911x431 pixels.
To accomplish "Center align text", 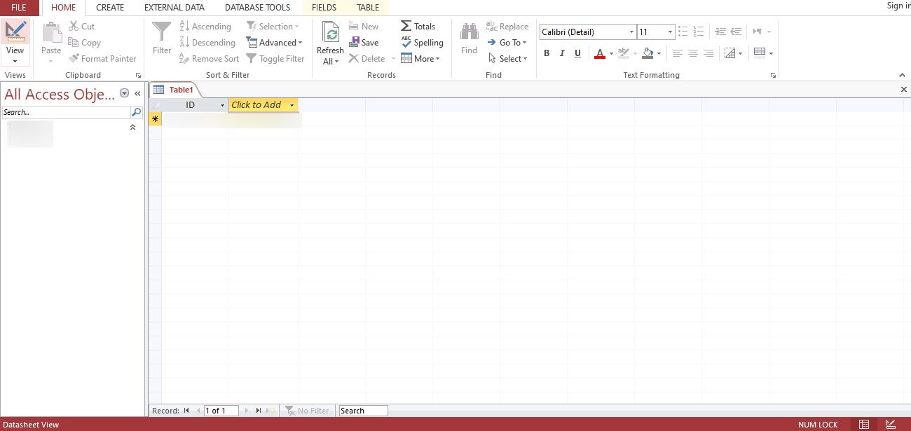I will [693, 53].
